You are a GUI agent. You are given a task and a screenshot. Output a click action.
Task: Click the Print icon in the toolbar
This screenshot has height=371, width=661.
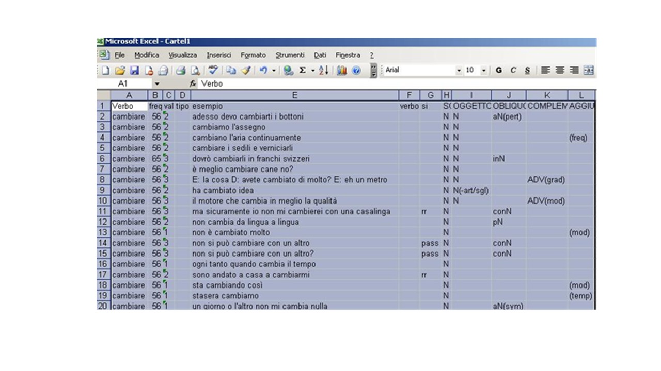(x=181, y=71)
